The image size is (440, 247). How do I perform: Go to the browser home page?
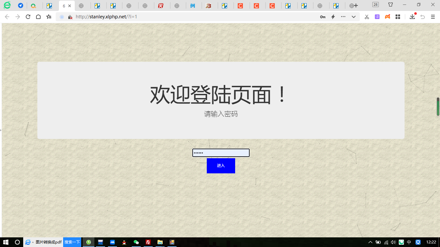(38, 17)
